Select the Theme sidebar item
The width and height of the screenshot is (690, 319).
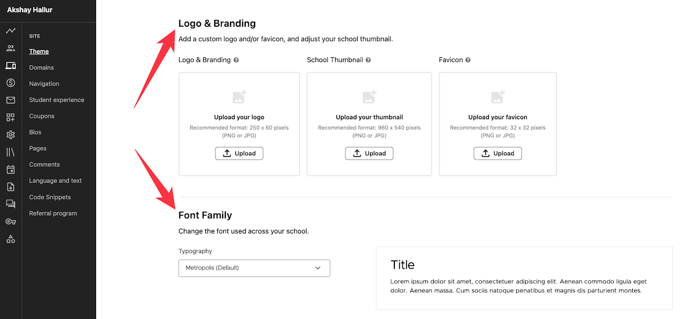pos(38,51)
